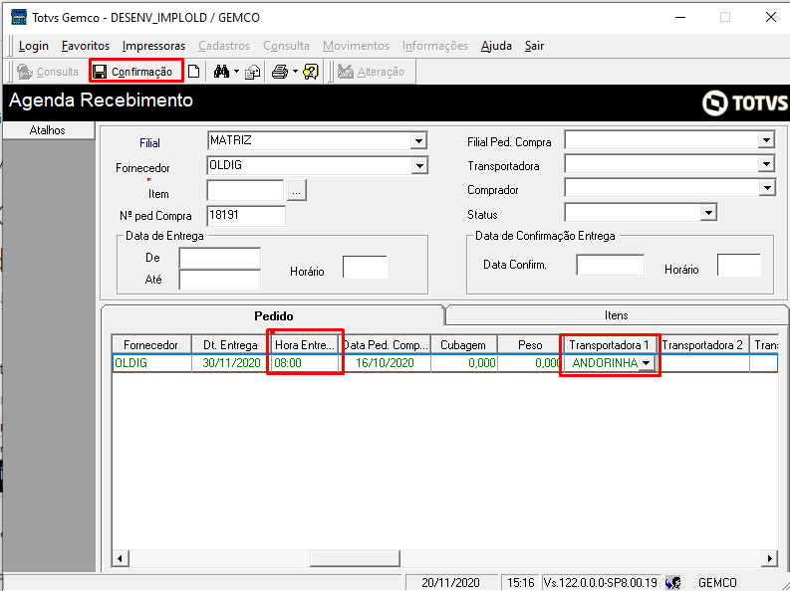The width and height of the screenshot is (790, 591).
Task: Expand the Filial MATRIZ dropdown
Action: click(x=418, y=141)
